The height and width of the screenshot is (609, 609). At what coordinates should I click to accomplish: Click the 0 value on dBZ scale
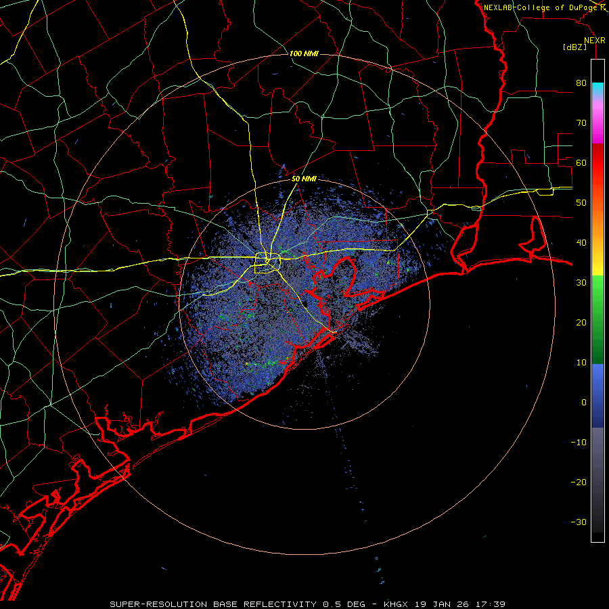[584, 403]
